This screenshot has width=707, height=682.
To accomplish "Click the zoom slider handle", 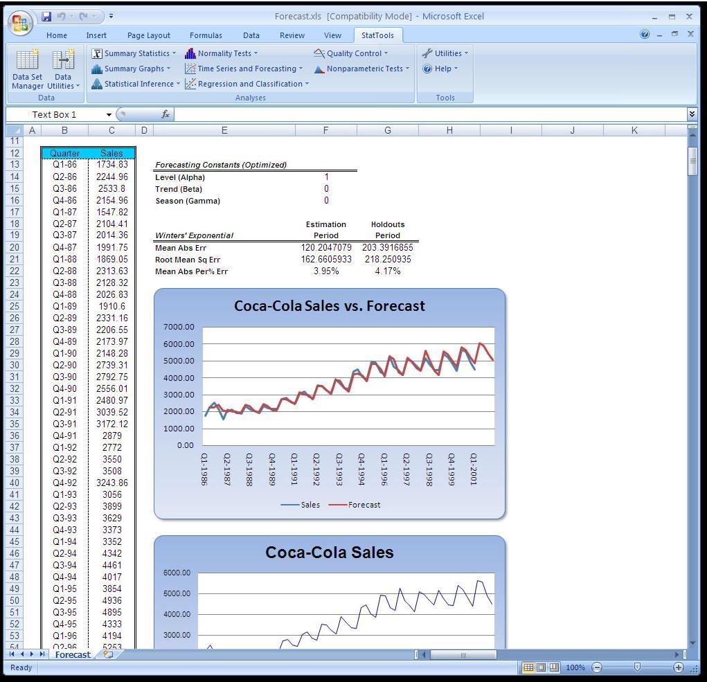I will (637, 667).
